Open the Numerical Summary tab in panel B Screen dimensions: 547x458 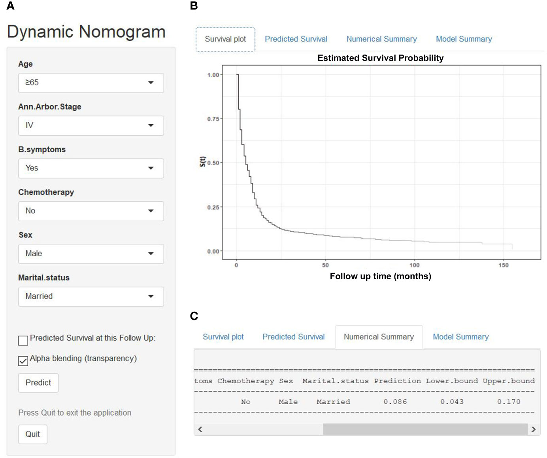[x=382, y=39]
